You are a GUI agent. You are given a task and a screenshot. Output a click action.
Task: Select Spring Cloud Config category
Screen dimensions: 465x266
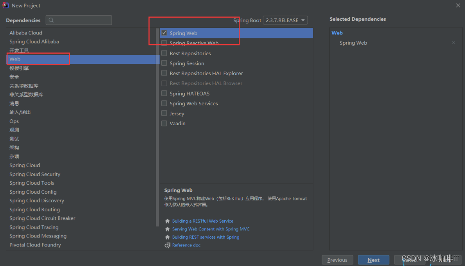(x=81, y=192)
